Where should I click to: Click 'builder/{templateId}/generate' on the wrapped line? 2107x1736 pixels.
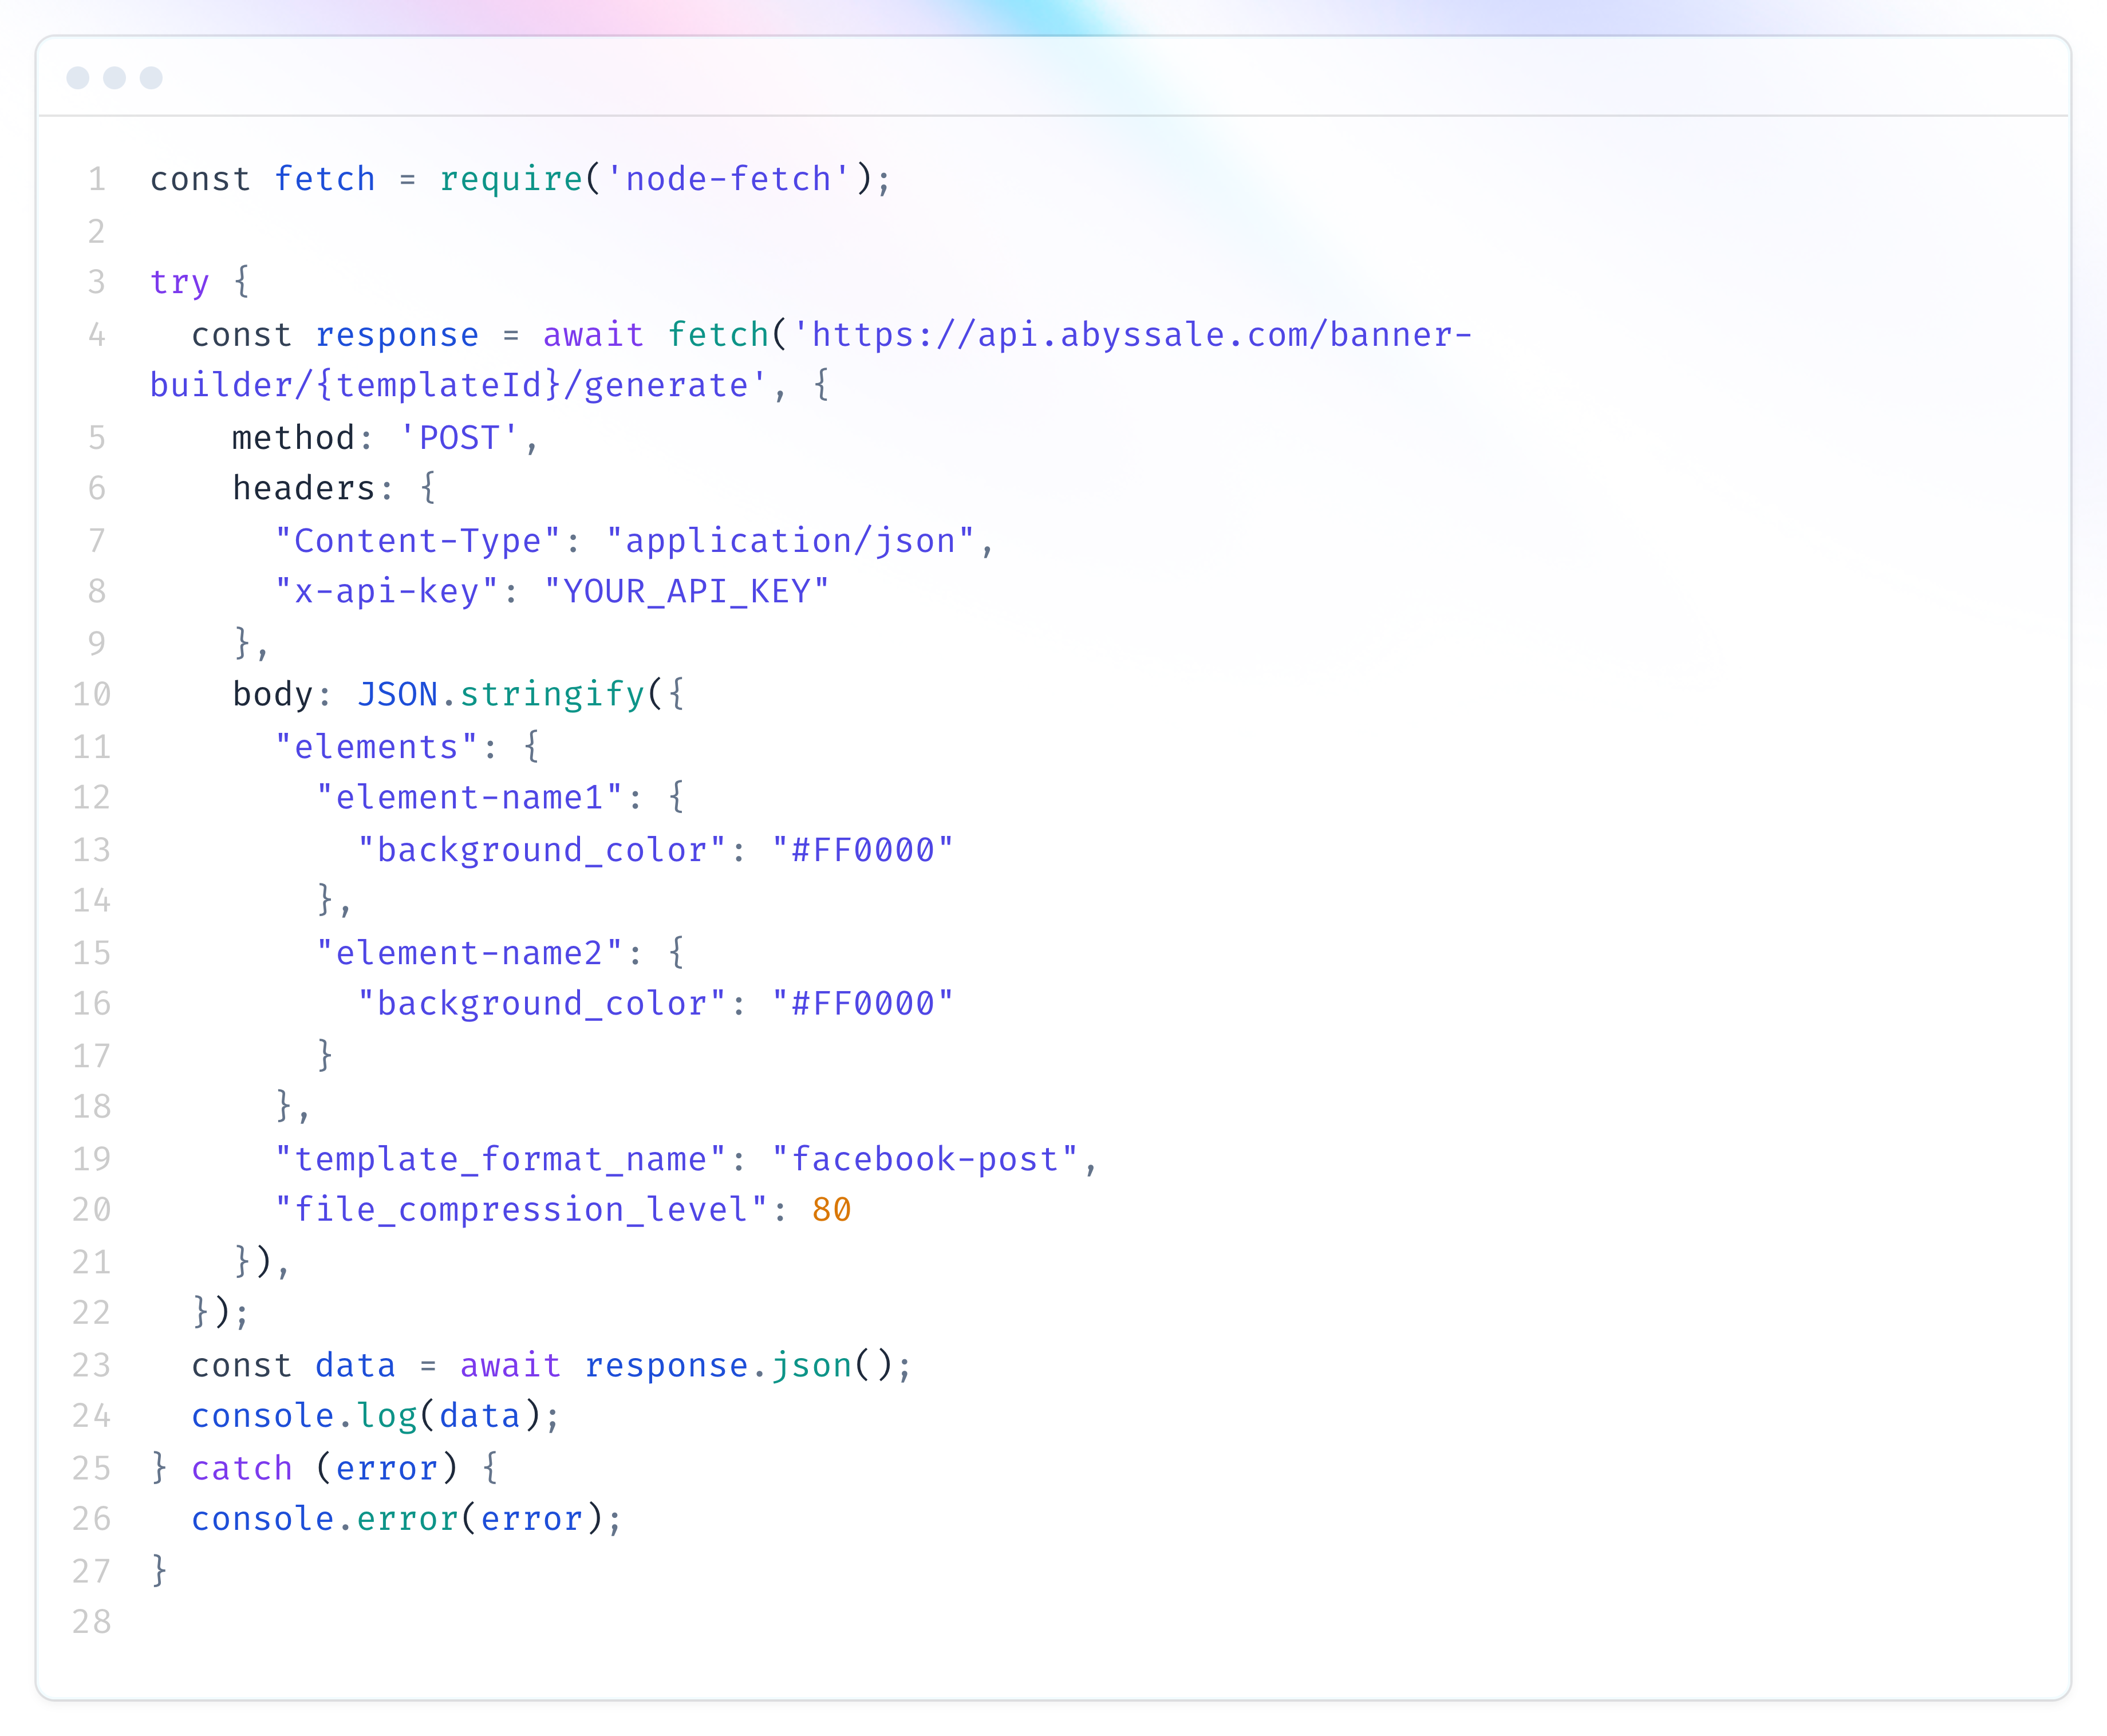tap(458, 386)
